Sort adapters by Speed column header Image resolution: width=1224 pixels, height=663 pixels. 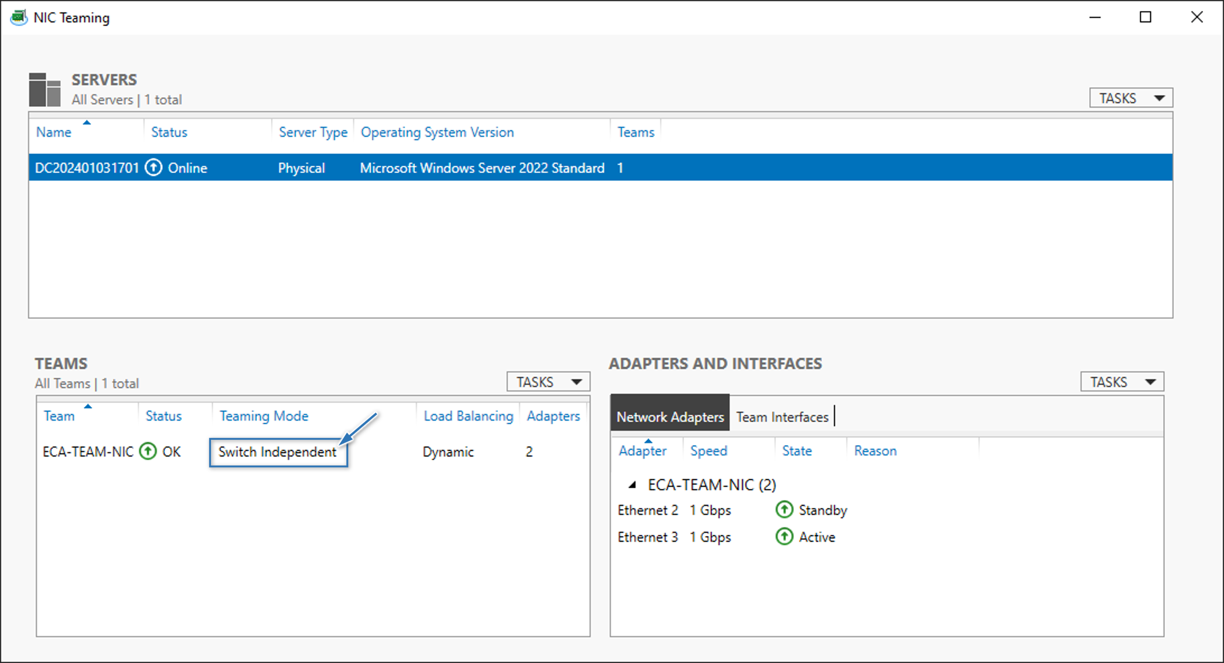pyautogui.click(x=708, y=450)
